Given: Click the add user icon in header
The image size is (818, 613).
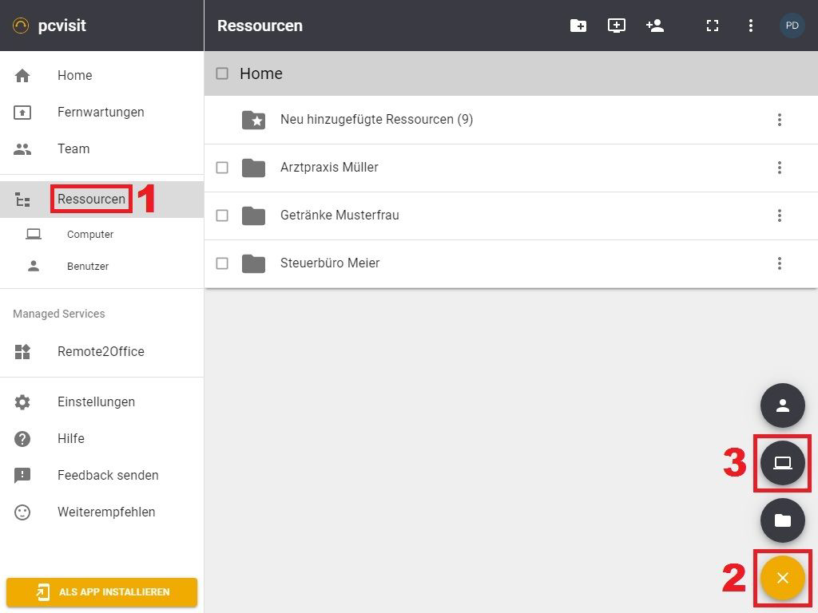Looking at the screenshot, I should [x=655, y=26].
